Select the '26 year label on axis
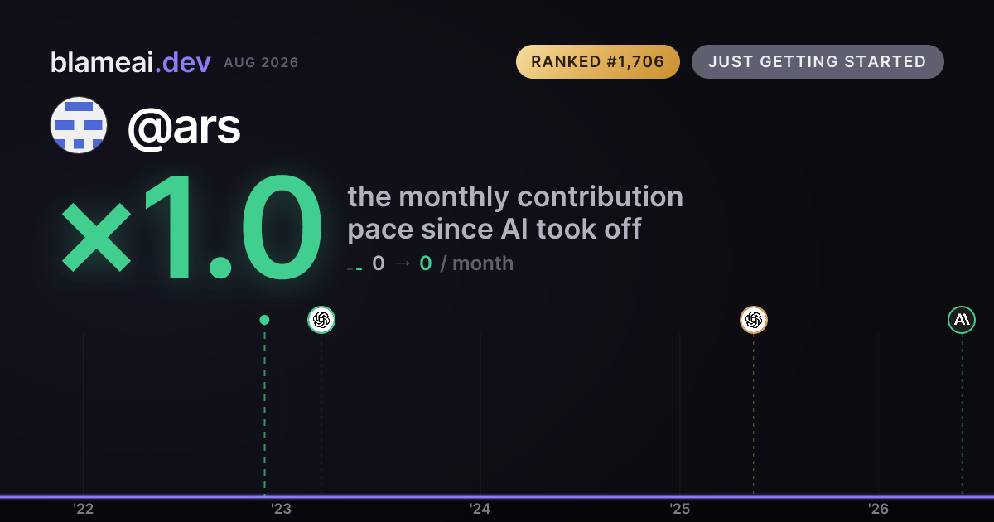 (879, 509)
